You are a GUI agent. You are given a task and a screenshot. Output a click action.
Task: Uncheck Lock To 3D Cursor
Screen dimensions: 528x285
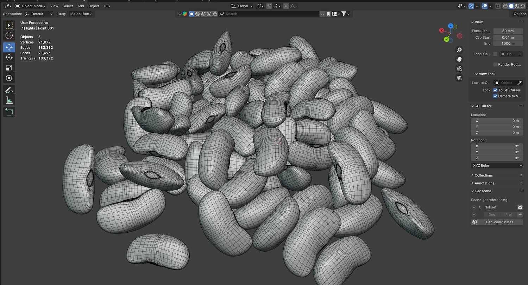(495, 90)
